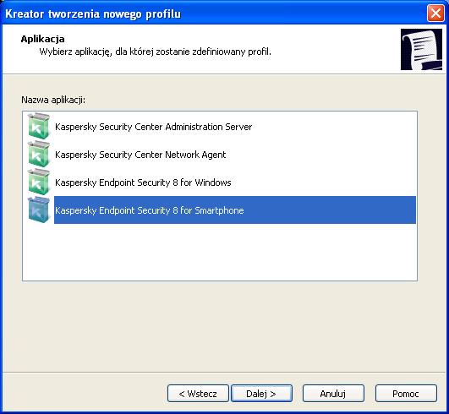Cancel the wizard with Anuluj
Image resolution: width=449 pixels, height=414 pixels.
(333, 394)
